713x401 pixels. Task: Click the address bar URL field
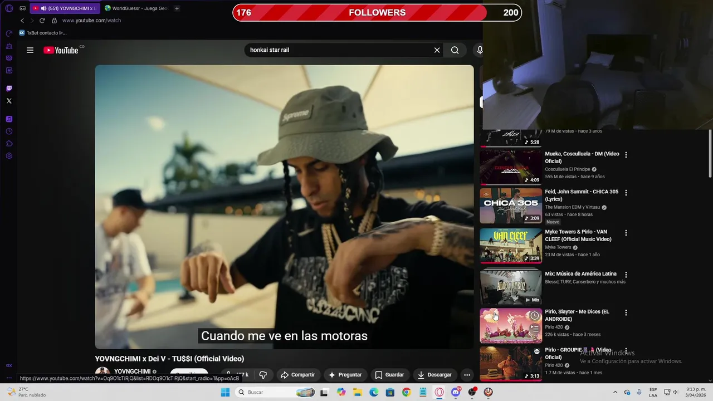pyautogui.click(x=91, y=21)
